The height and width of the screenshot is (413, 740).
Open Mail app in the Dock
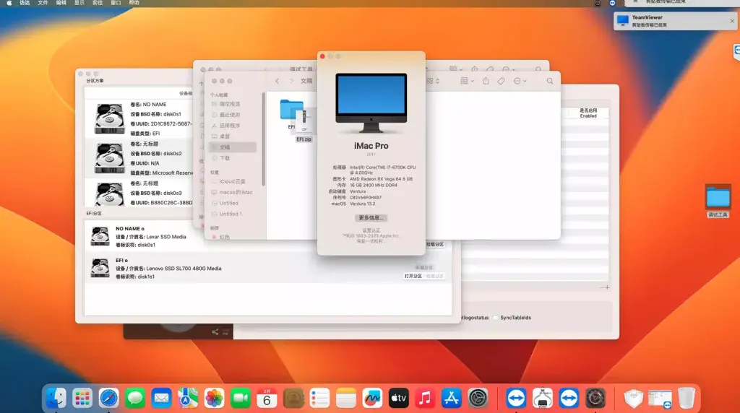point(161,399)
